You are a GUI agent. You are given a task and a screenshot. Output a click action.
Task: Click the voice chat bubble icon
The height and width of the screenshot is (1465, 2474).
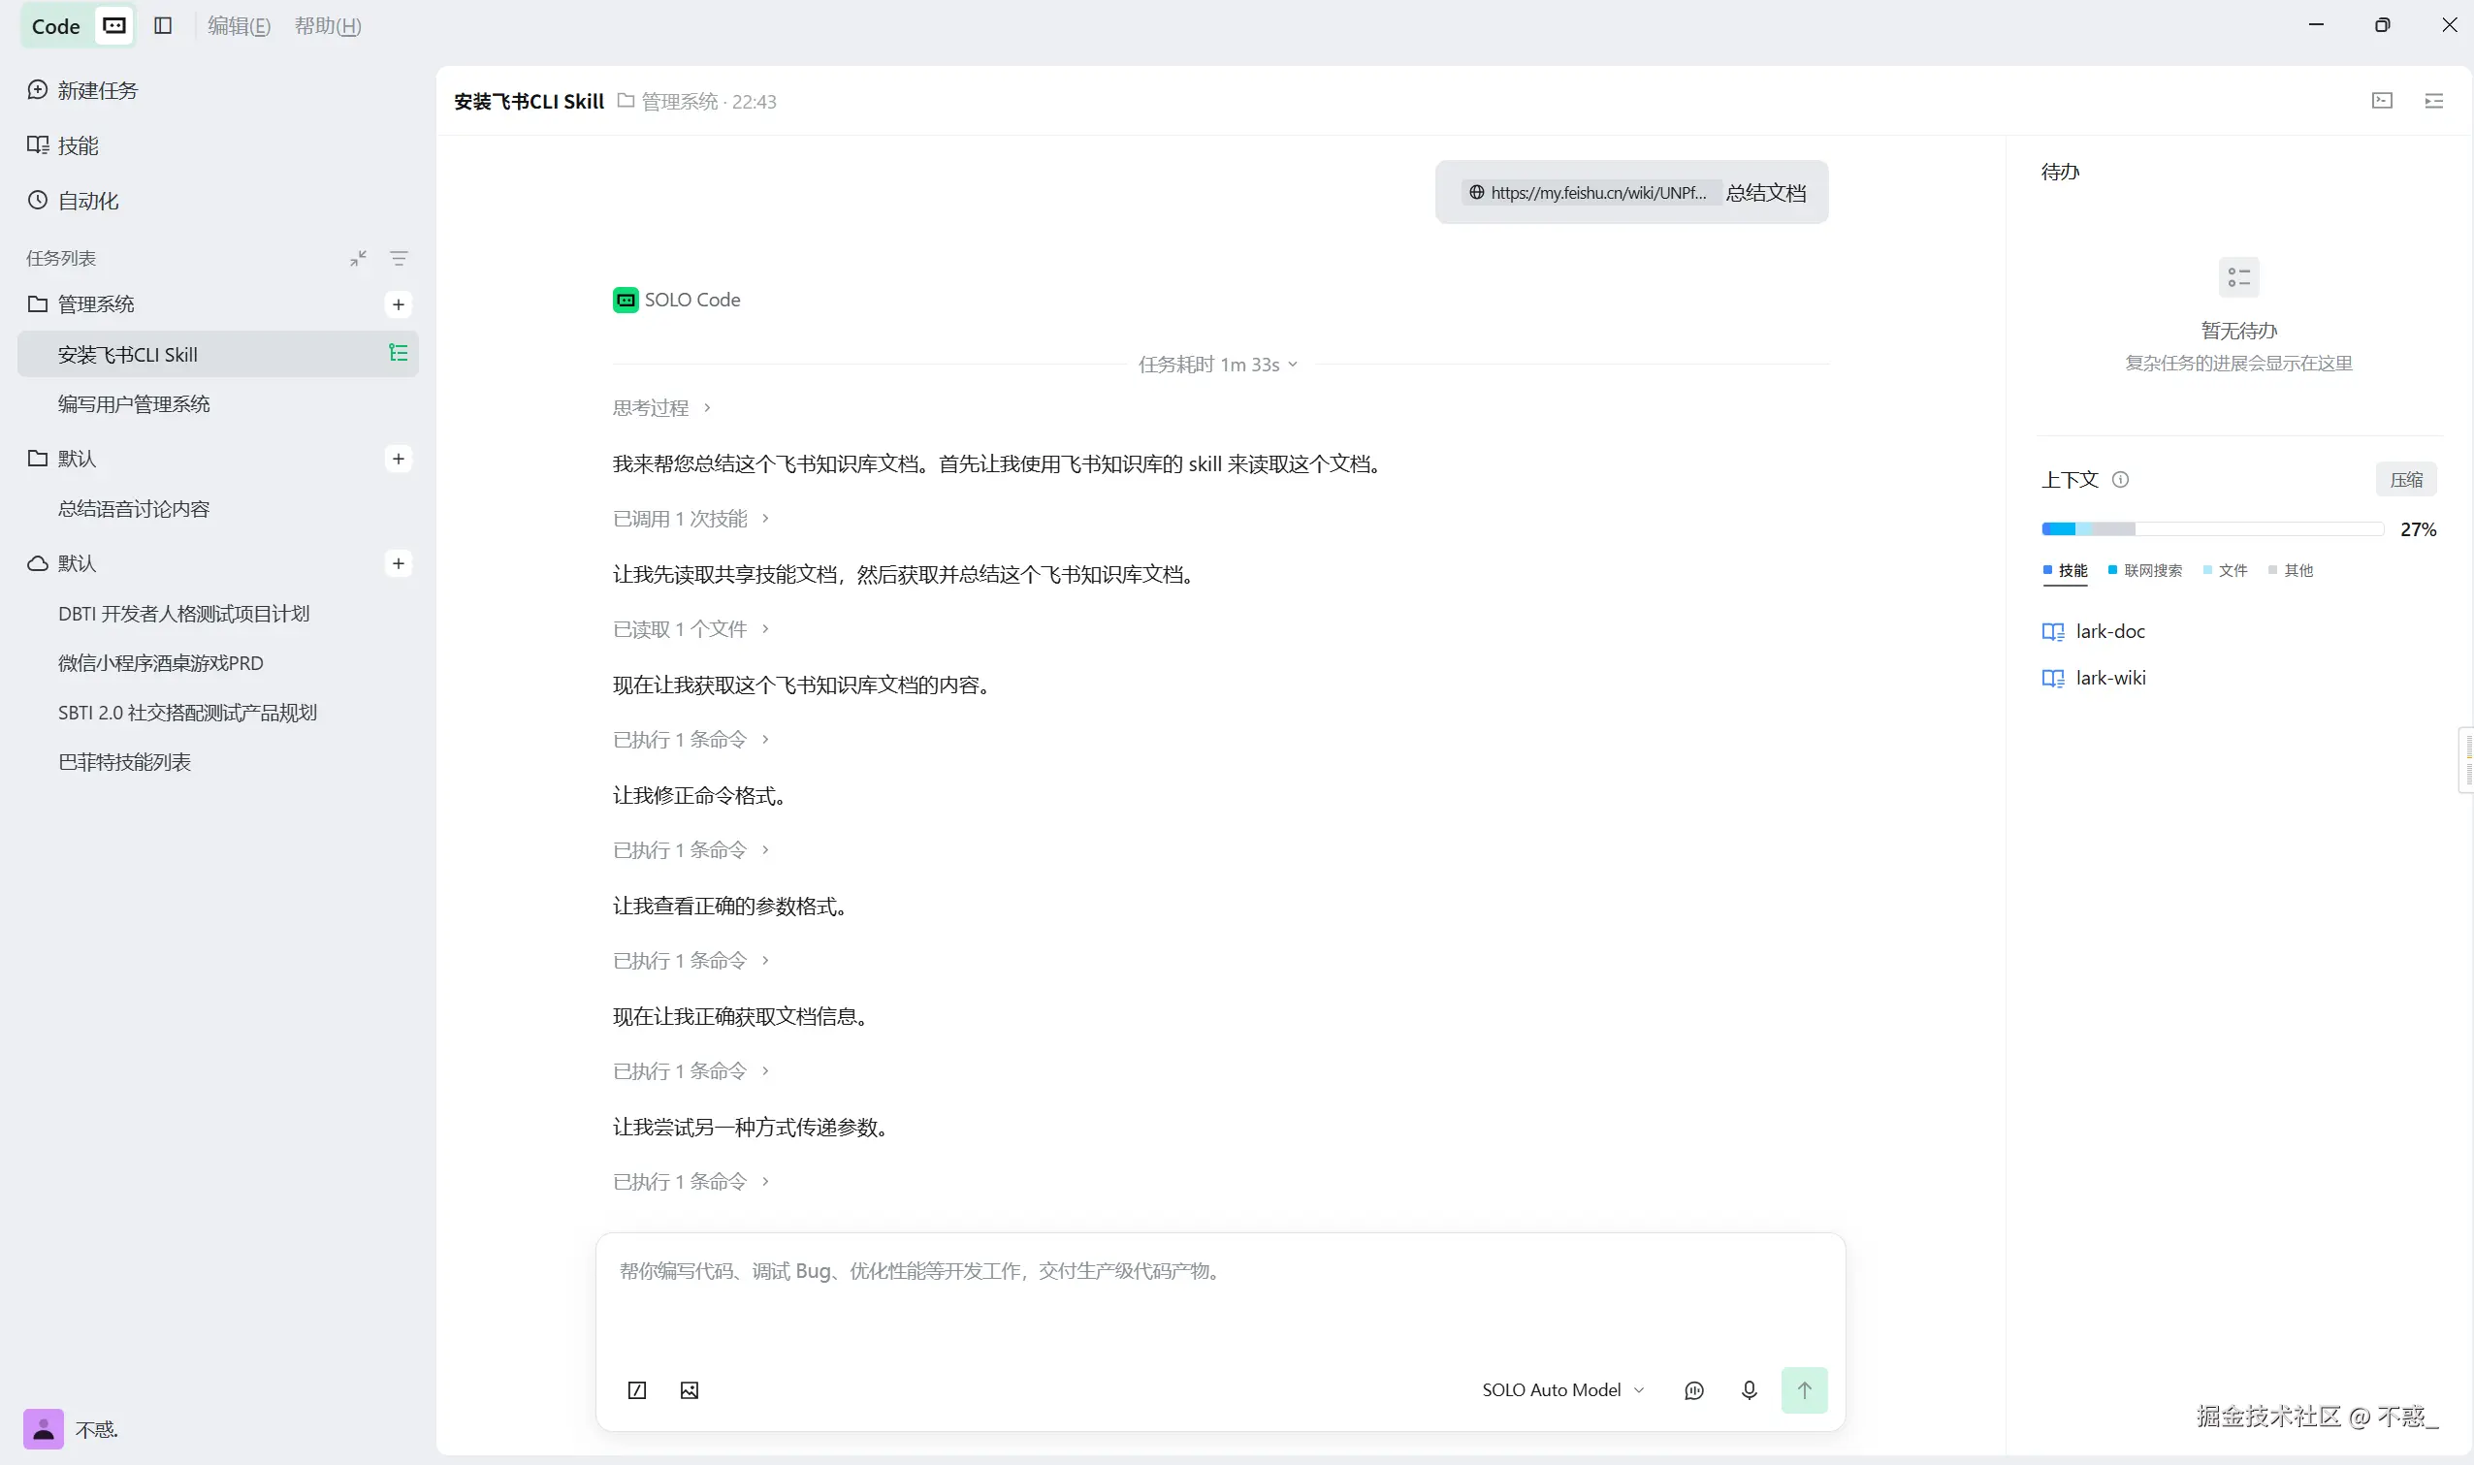(1694, 1390)
